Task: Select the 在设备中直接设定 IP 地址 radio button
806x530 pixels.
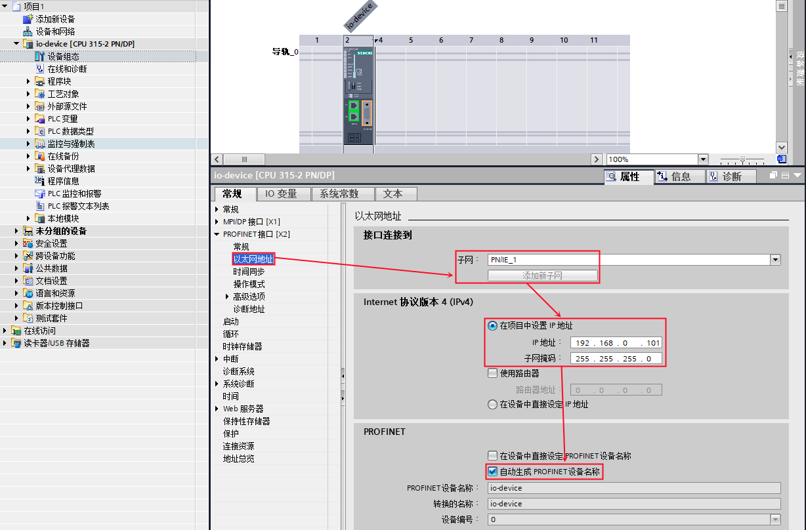Action: [492, 405]
